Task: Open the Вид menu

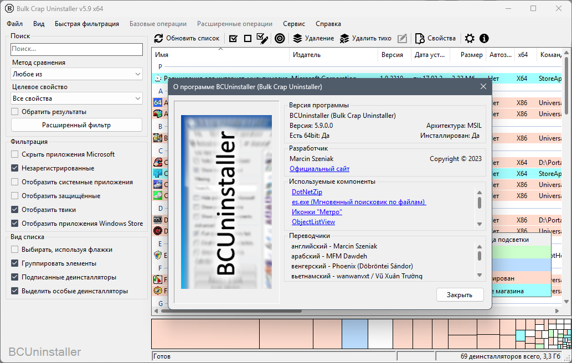Action: 39,24
